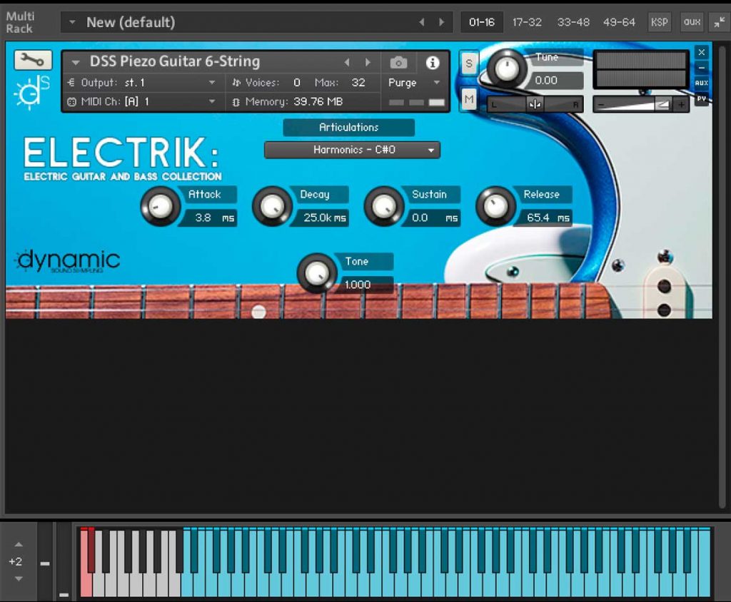Click the Attack knob

pyautogui.click(x=161, y=206)
